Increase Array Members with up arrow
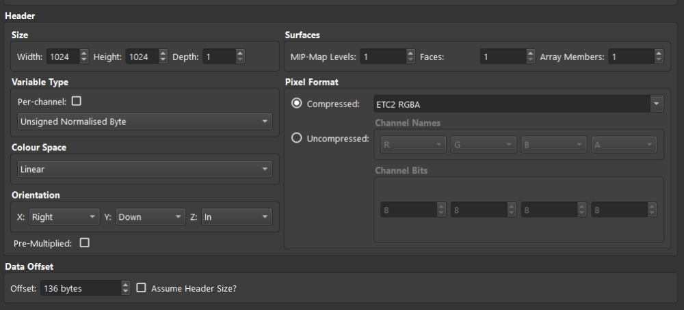Viewport: 684px width, 310px height. [657, 53]
